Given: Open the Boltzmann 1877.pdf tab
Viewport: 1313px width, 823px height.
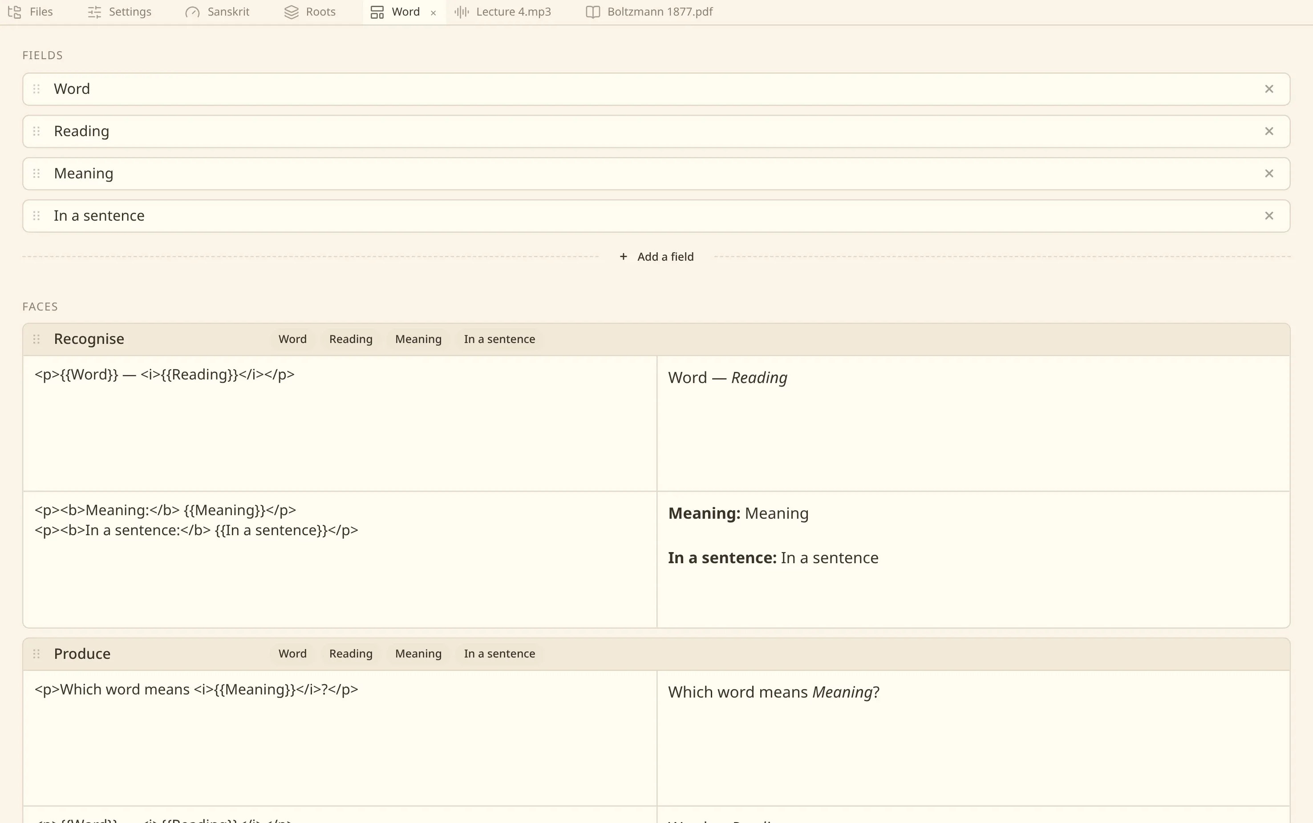Looking at the screenshot, I should click(x=649, y=12).
